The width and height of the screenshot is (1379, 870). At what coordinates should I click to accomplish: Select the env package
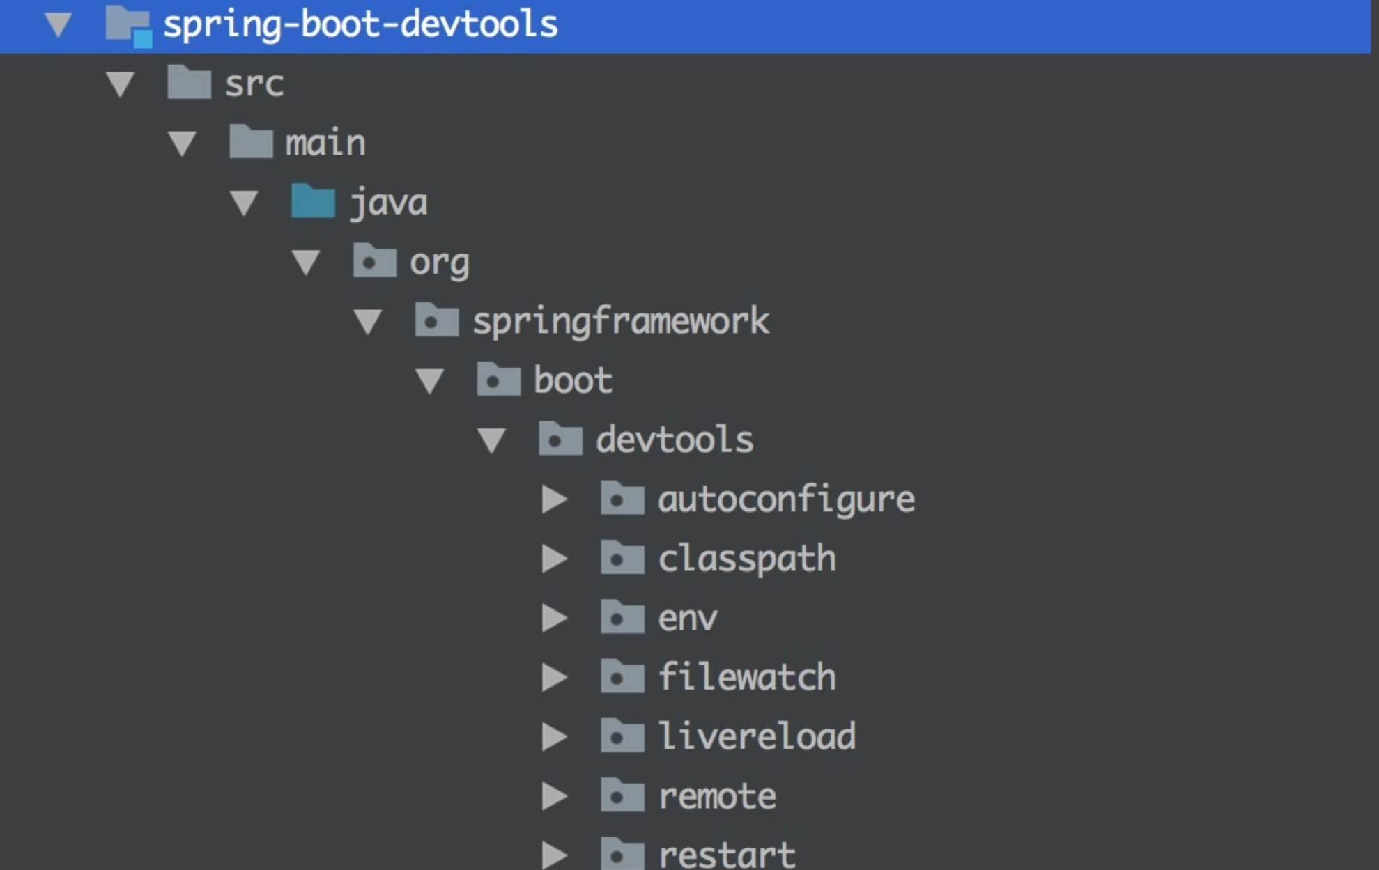(x=686, y=616)
